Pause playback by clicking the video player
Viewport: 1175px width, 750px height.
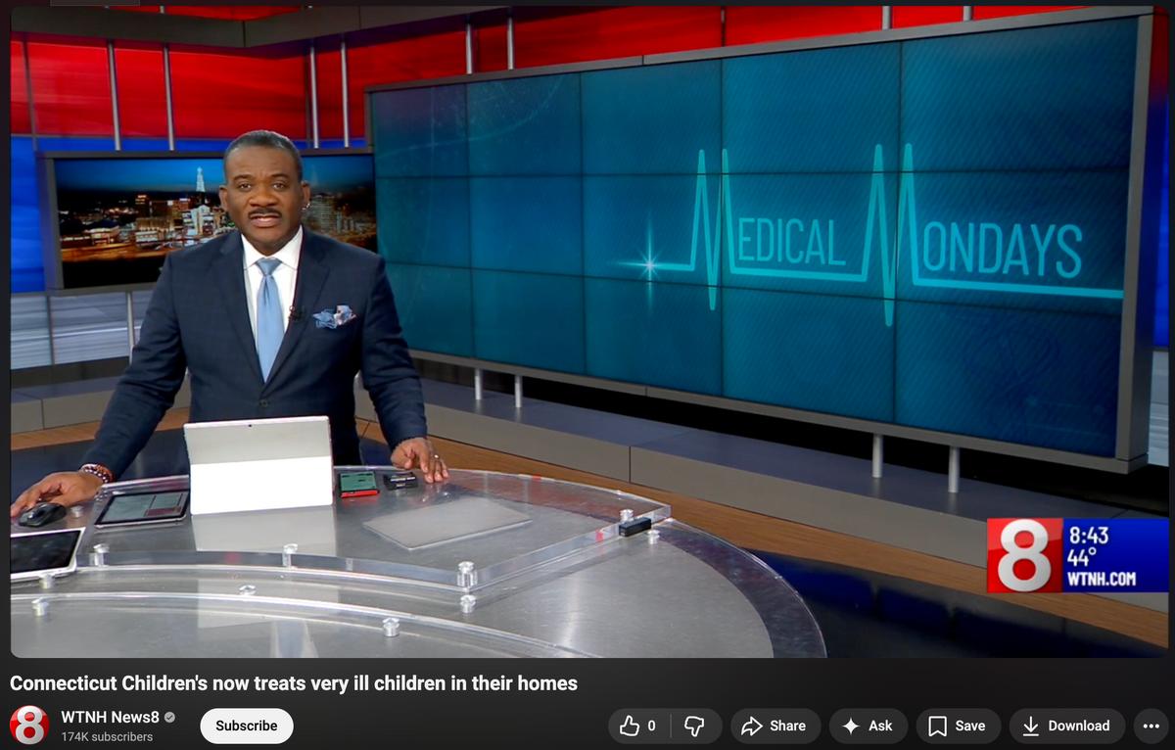587,333
